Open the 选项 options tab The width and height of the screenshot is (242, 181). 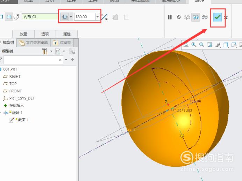pyautogui.click(x=45, y=34)
